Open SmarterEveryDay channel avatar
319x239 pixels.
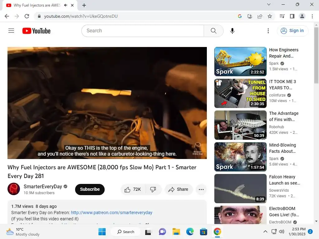(14, 189)
